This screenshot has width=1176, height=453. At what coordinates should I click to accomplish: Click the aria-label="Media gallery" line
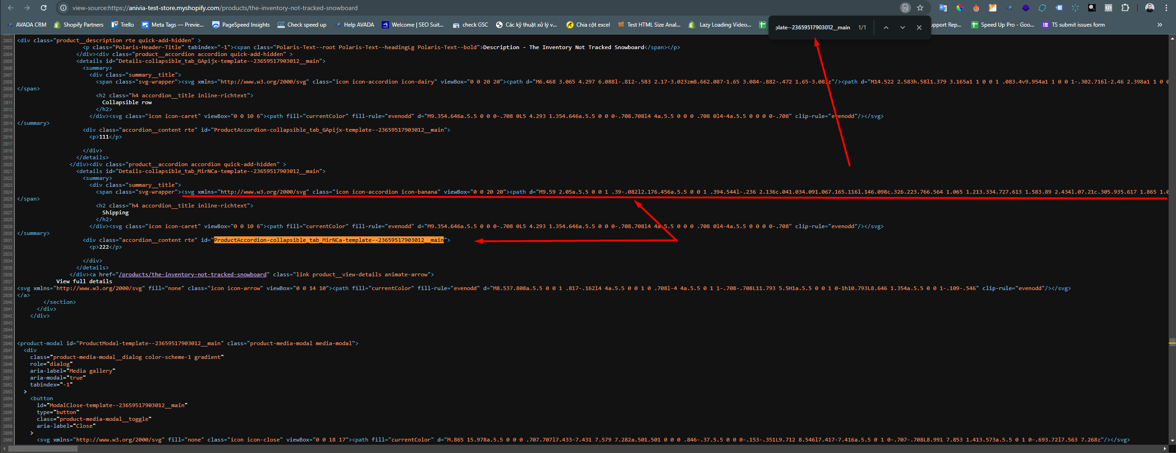point(73,371)
